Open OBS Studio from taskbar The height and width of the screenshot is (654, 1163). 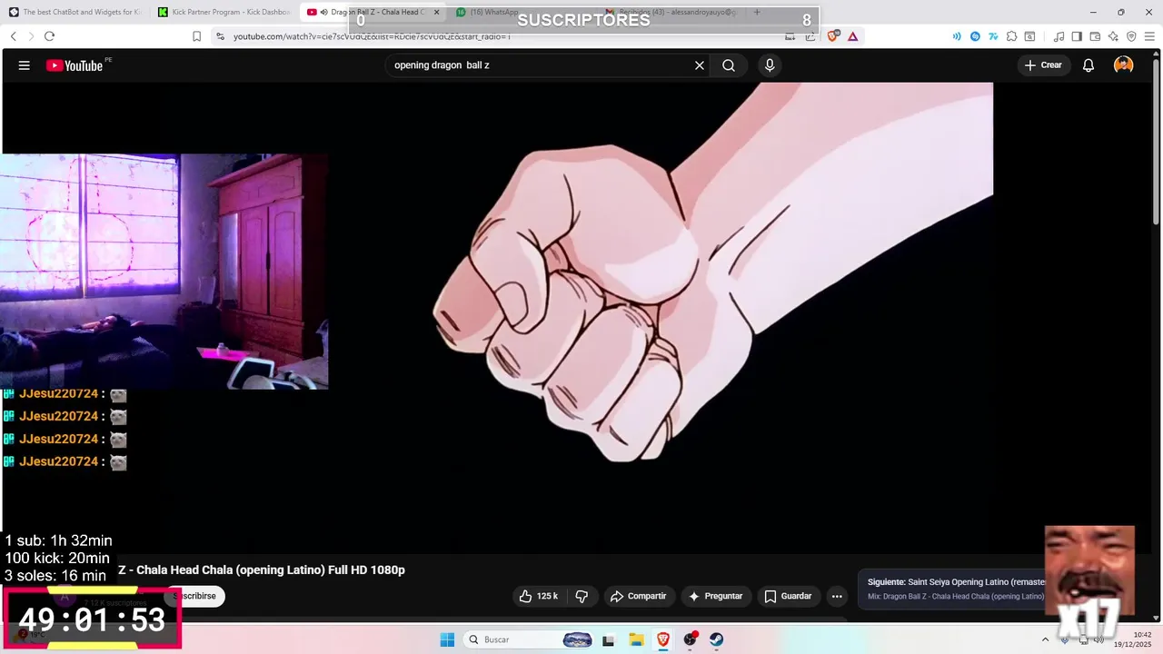pyautogui.click(x=690, y=639)
